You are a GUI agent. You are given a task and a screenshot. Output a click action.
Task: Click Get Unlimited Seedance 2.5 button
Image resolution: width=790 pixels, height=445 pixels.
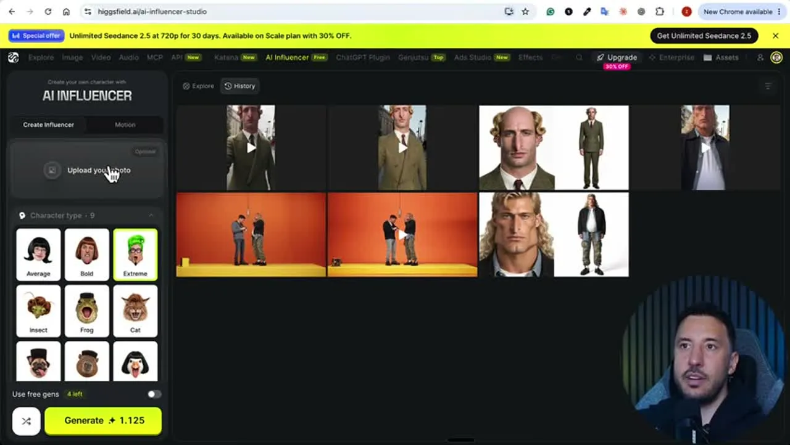click(704, 36)
